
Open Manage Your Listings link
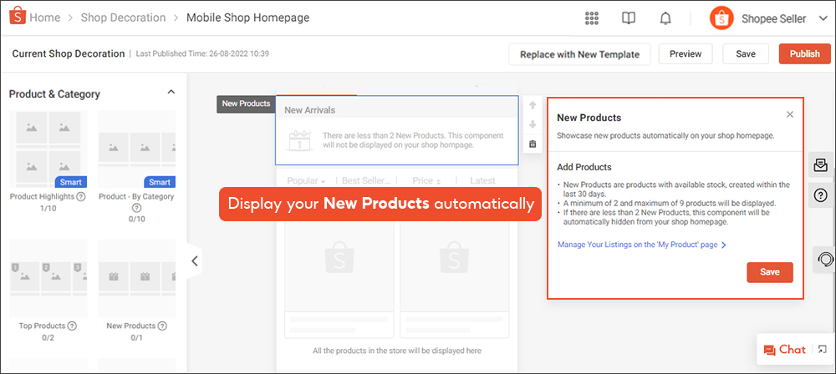click(641, 245)
